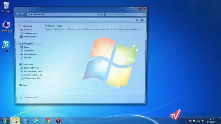Click the folder icon in the address bar
221x124 pixels.
pos(29,14)
